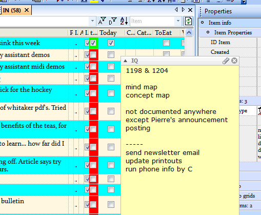This screenshot has width=261, height=215.
Task: Click the ToEat column header
Action: (x=163, y=33)
